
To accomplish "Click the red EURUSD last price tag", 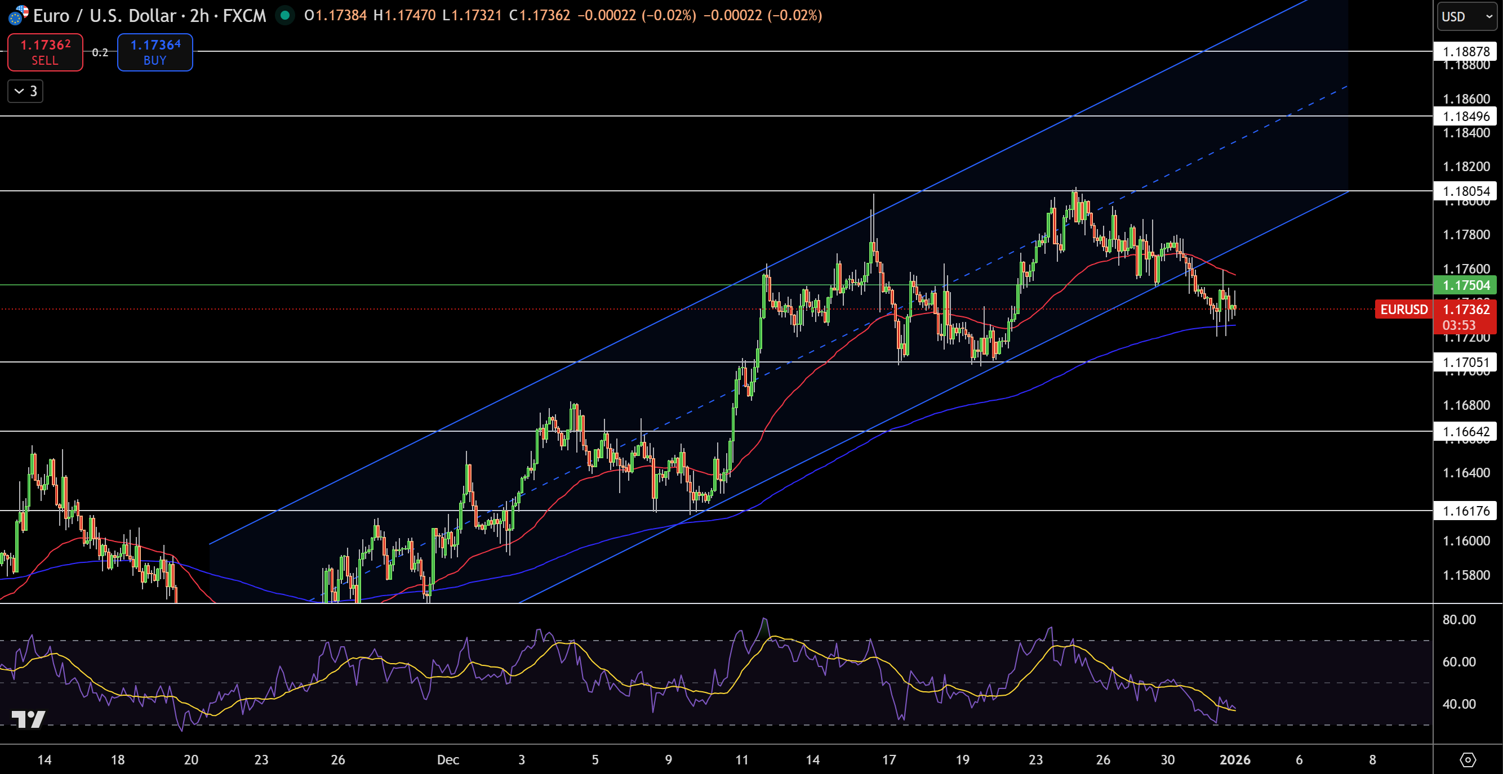I will 1403,310.
